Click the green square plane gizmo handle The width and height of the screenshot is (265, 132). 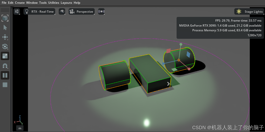point(174,69)
